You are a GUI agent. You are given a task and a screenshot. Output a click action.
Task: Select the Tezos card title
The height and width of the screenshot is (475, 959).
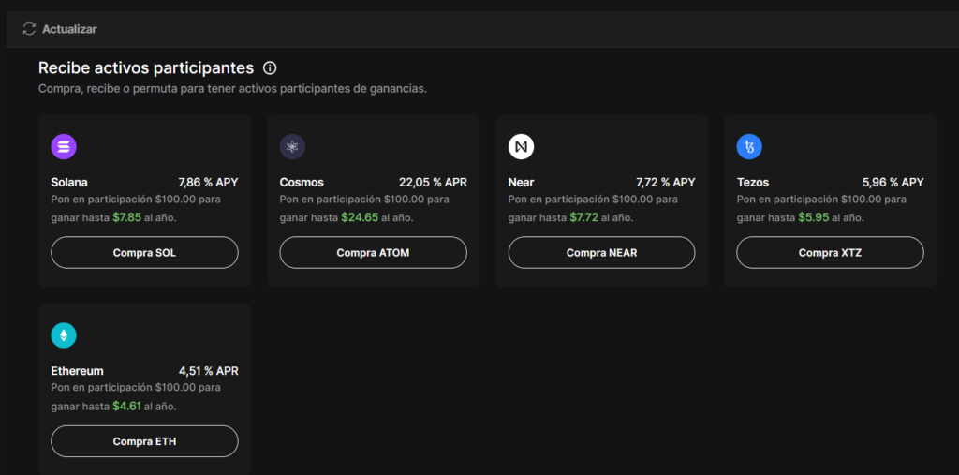tap(753, 183)
